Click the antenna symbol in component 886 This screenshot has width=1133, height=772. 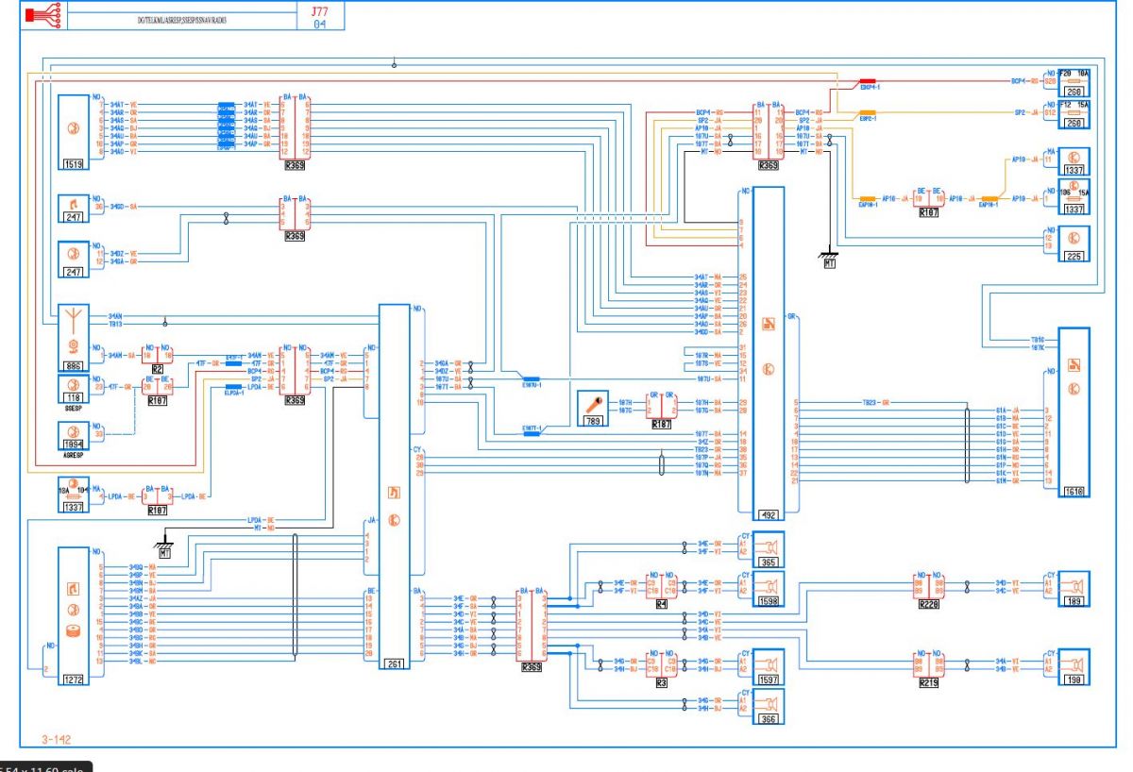[x=72, y=320]
